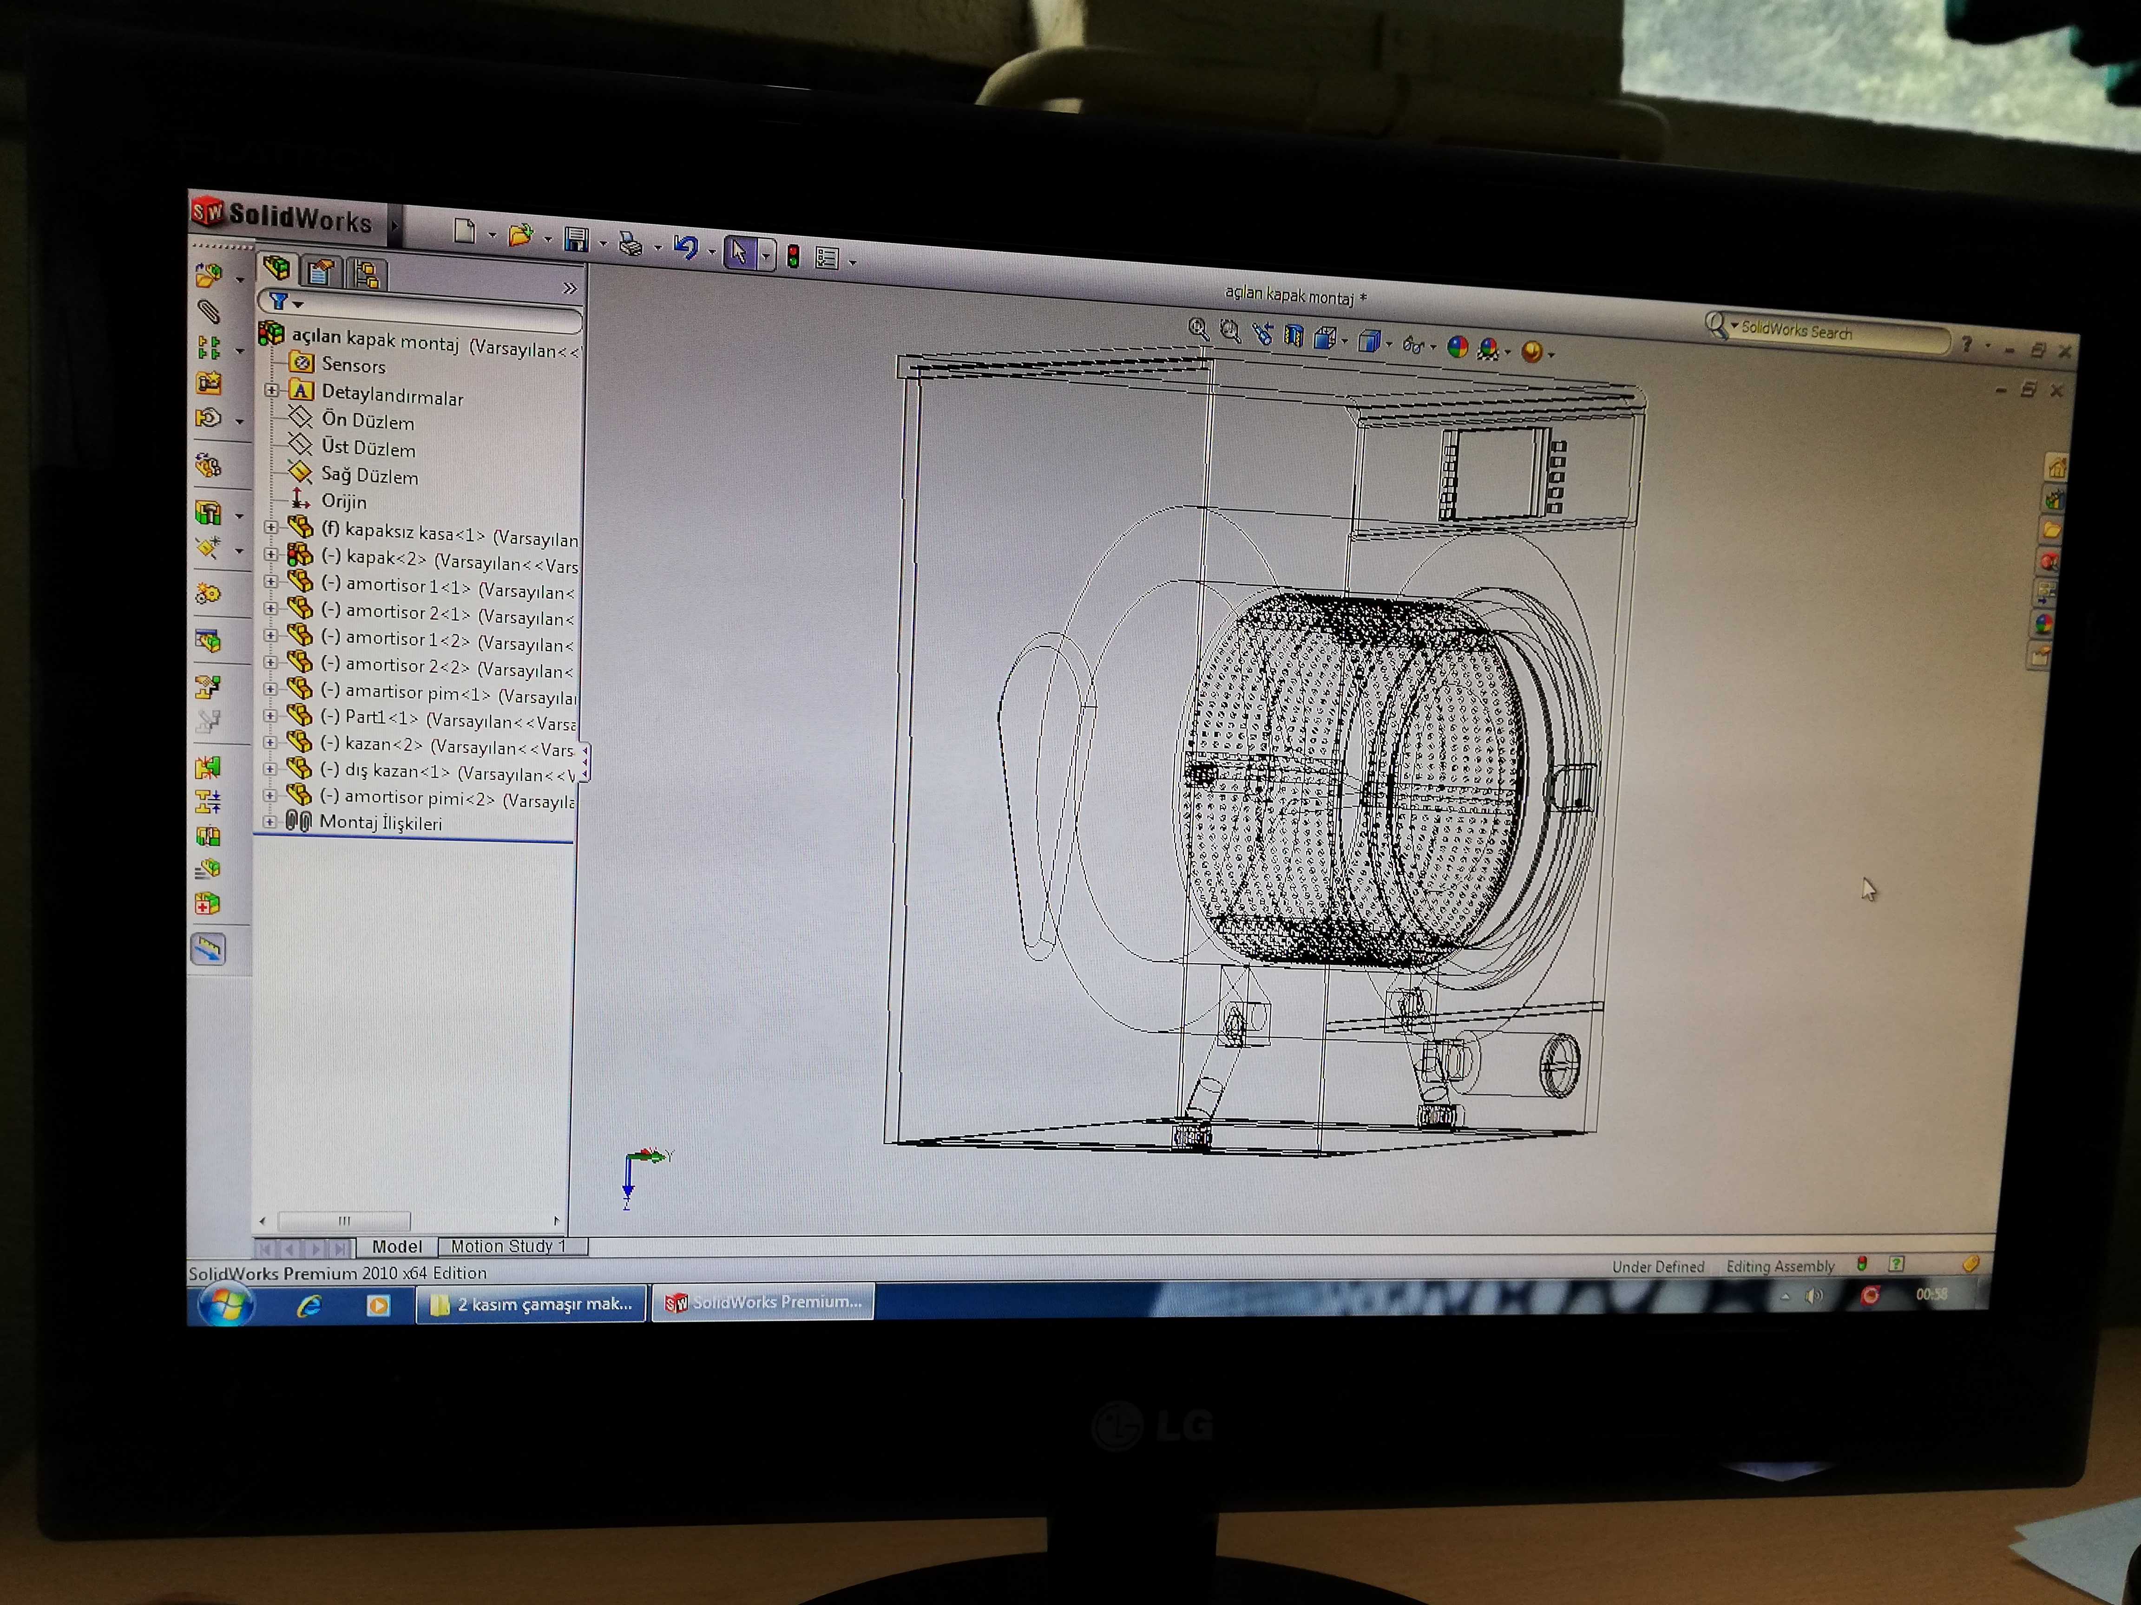Screen dimensions: 2141x1605
Task: Click the Smart Fasteners icon in left toolbar
Action: click(209, 383)
